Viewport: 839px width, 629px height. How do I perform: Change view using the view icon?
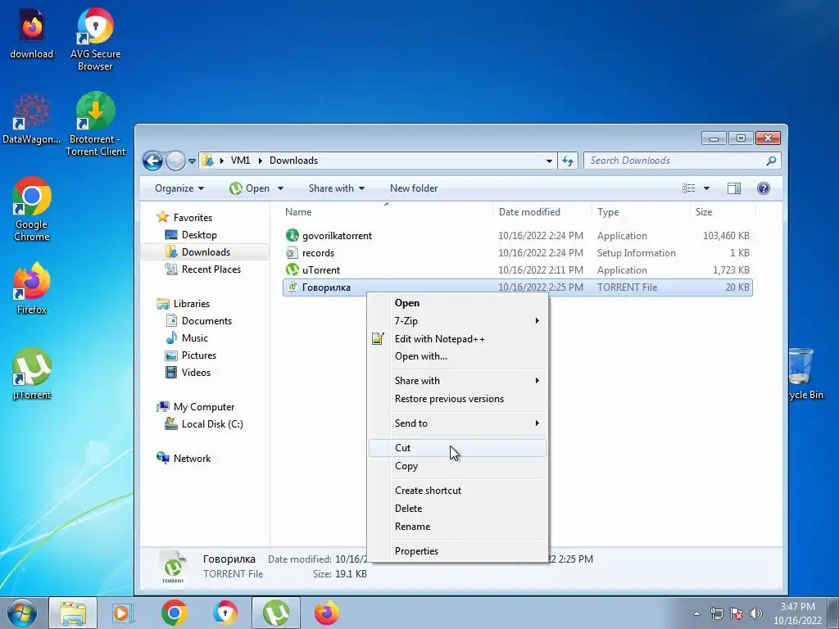688,188
